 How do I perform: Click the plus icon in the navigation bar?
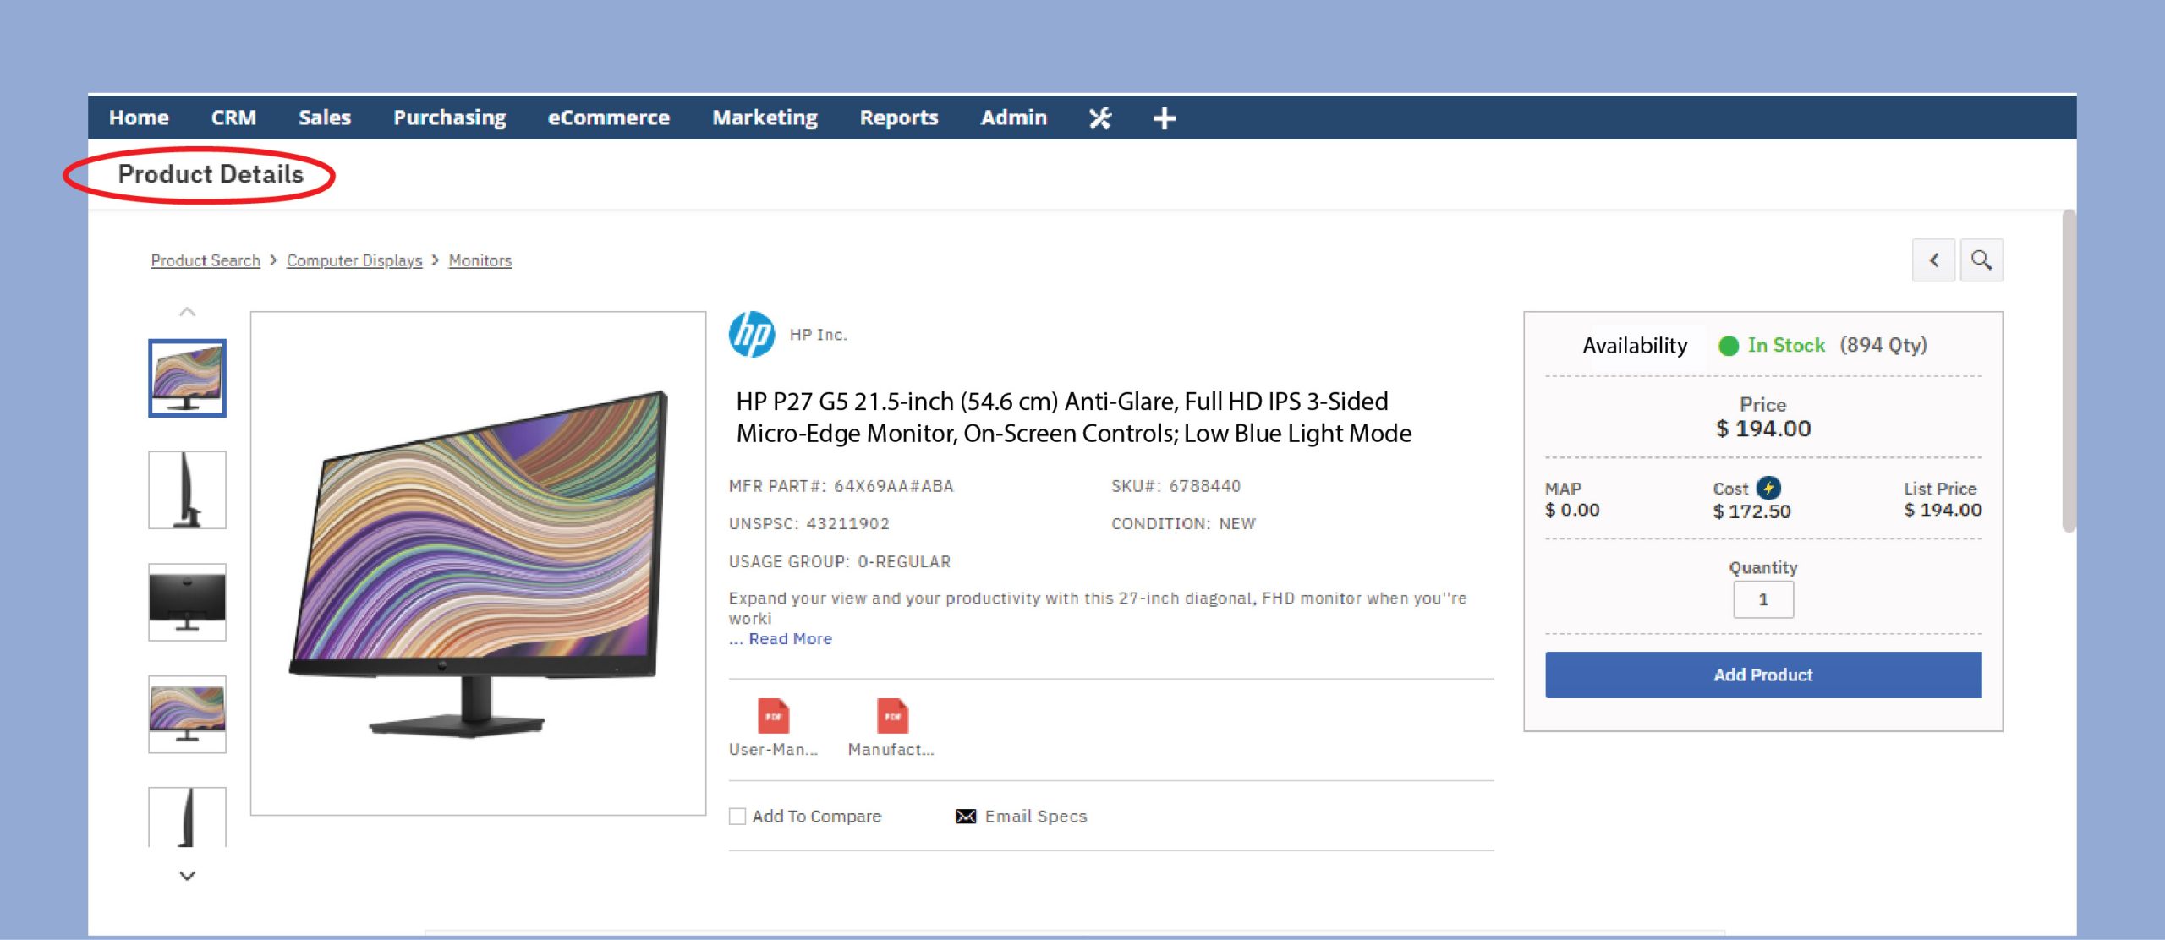tap(1164, 118)
